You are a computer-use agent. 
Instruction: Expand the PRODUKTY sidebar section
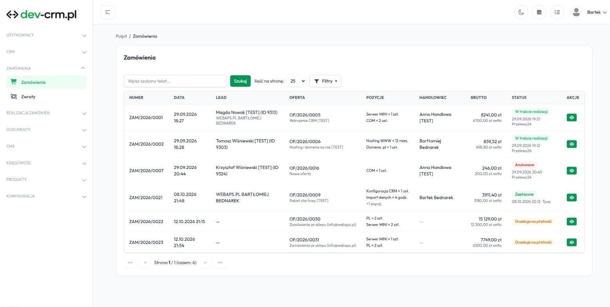pos(46,180)
